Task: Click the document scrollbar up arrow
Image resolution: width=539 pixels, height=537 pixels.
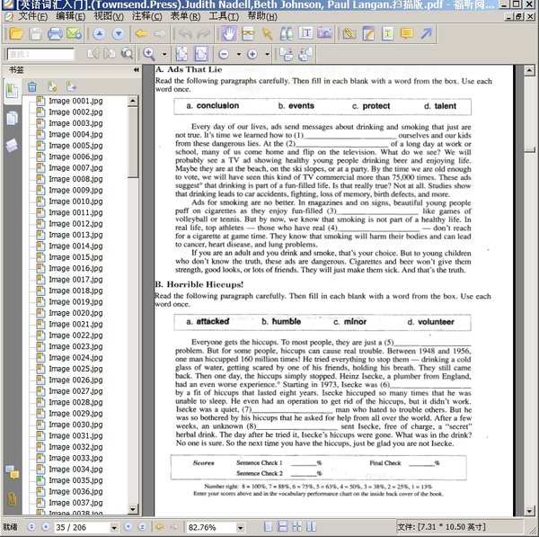Action: click(529, 70)
